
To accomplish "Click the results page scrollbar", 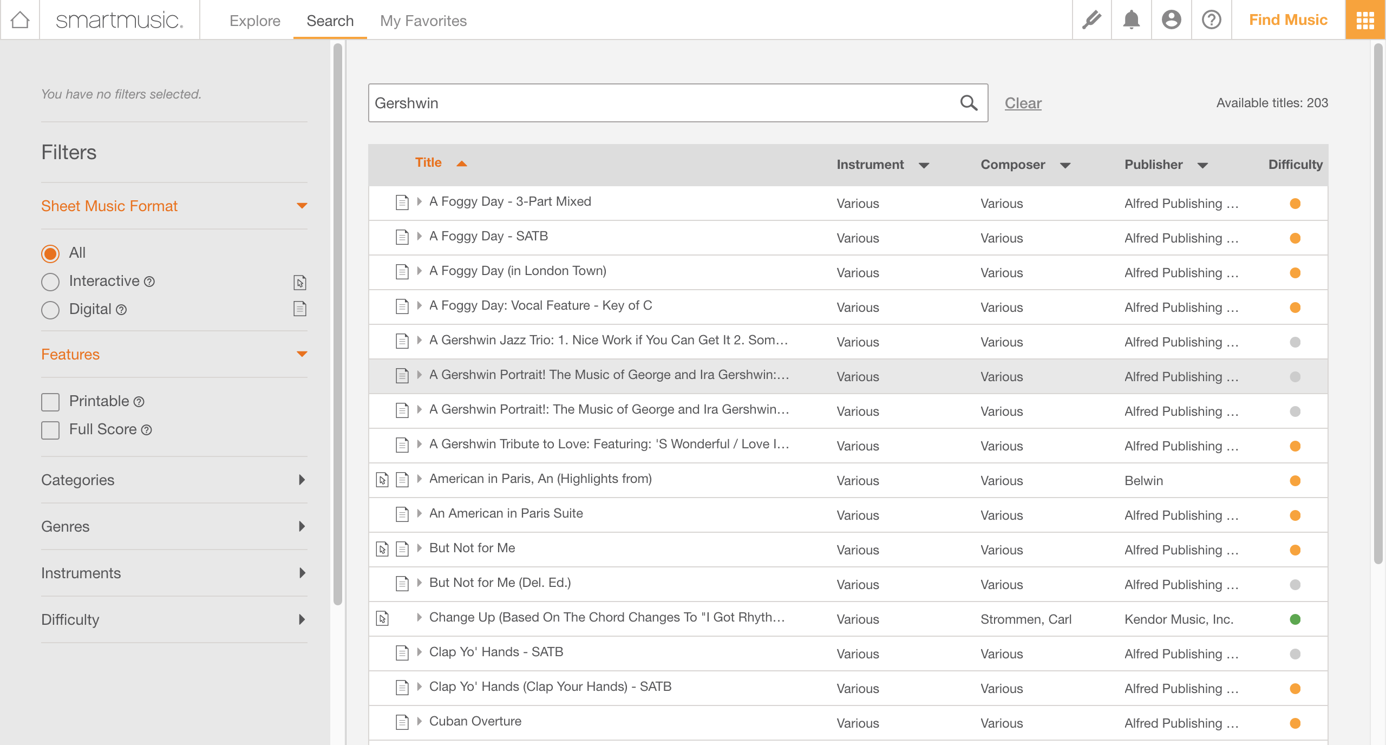I will click(1378, 303).
